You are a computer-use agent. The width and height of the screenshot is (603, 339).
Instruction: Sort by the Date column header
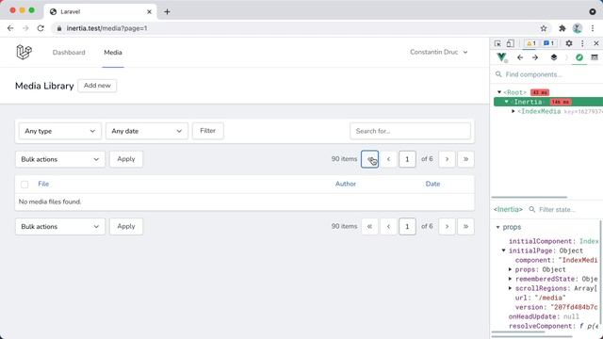coord(432,184)
